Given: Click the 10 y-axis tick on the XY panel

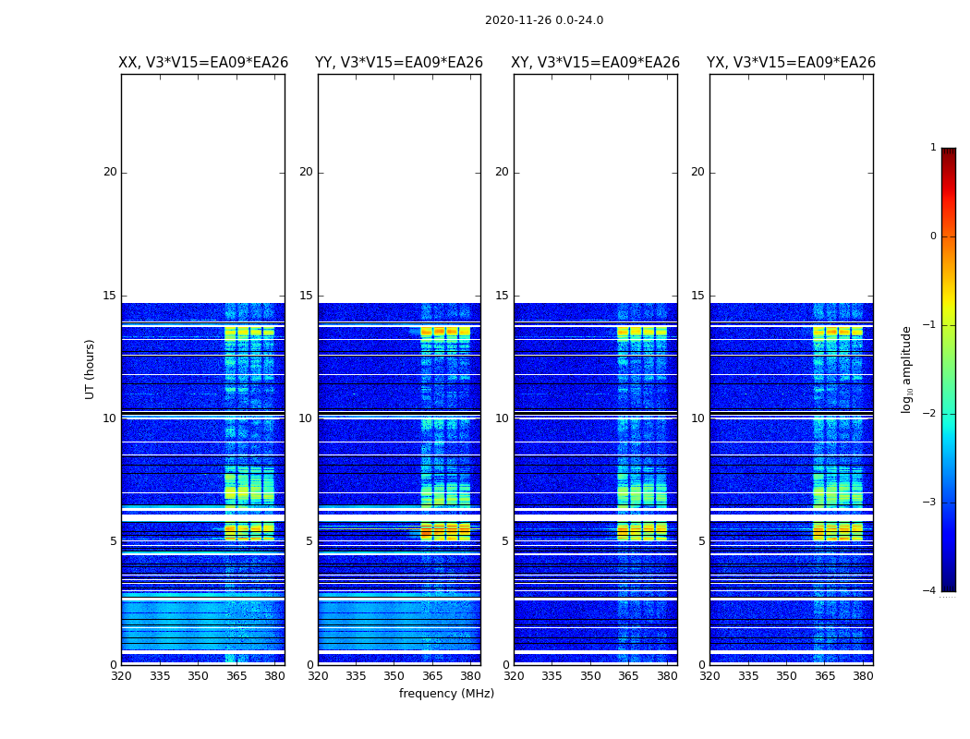Looking at the screenshot, I should (501, 418).
